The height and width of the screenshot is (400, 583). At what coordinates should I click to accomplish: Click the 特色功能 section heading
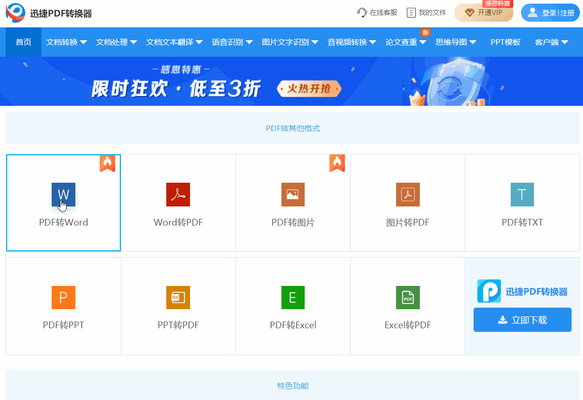pos(293,386)
